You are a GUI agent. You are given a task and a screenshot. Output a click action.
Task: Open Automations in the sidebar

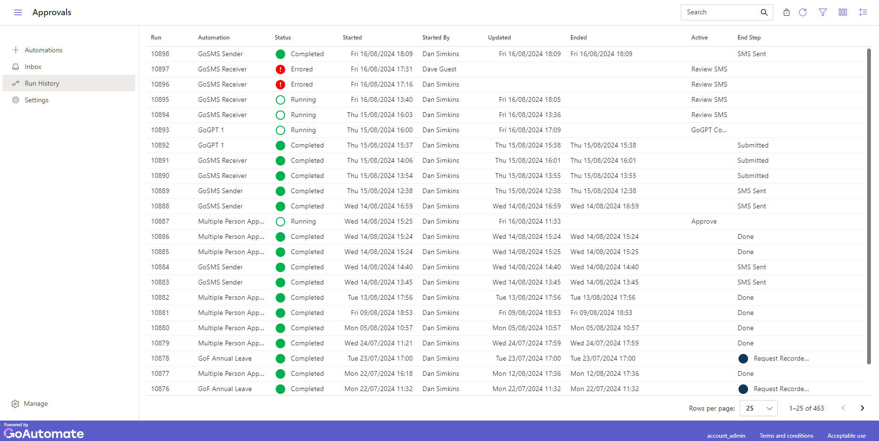[69, 50]
